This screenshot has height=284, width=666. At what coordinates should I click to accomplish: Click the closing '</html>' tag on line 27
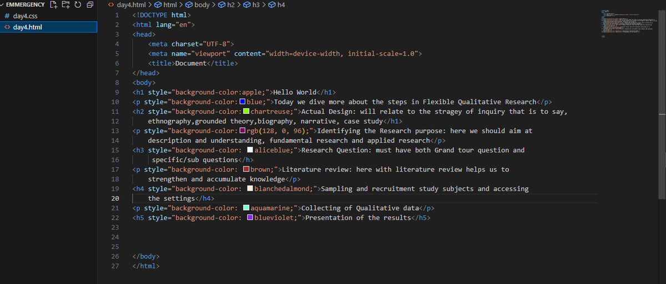pyautogui.click(x=146, y=266)
